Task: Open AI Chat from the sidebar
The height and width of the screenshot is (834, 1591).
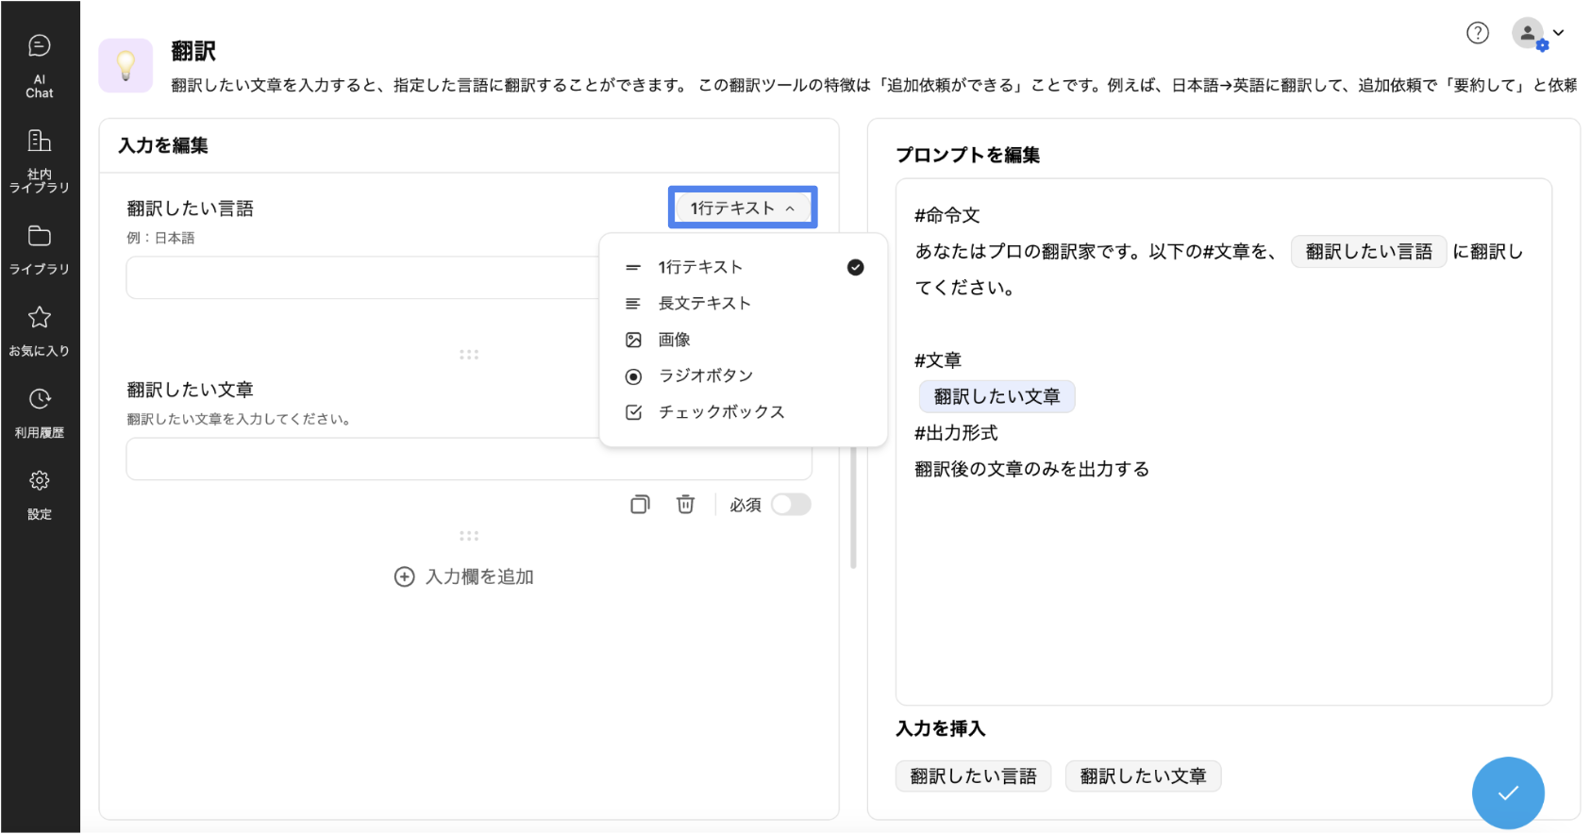Action: coord(40,64)
